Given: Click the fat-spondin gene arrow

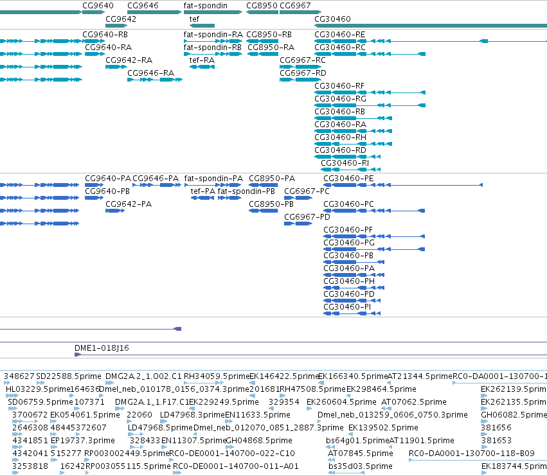Looking at the screenshot, I should coord(213,13).
